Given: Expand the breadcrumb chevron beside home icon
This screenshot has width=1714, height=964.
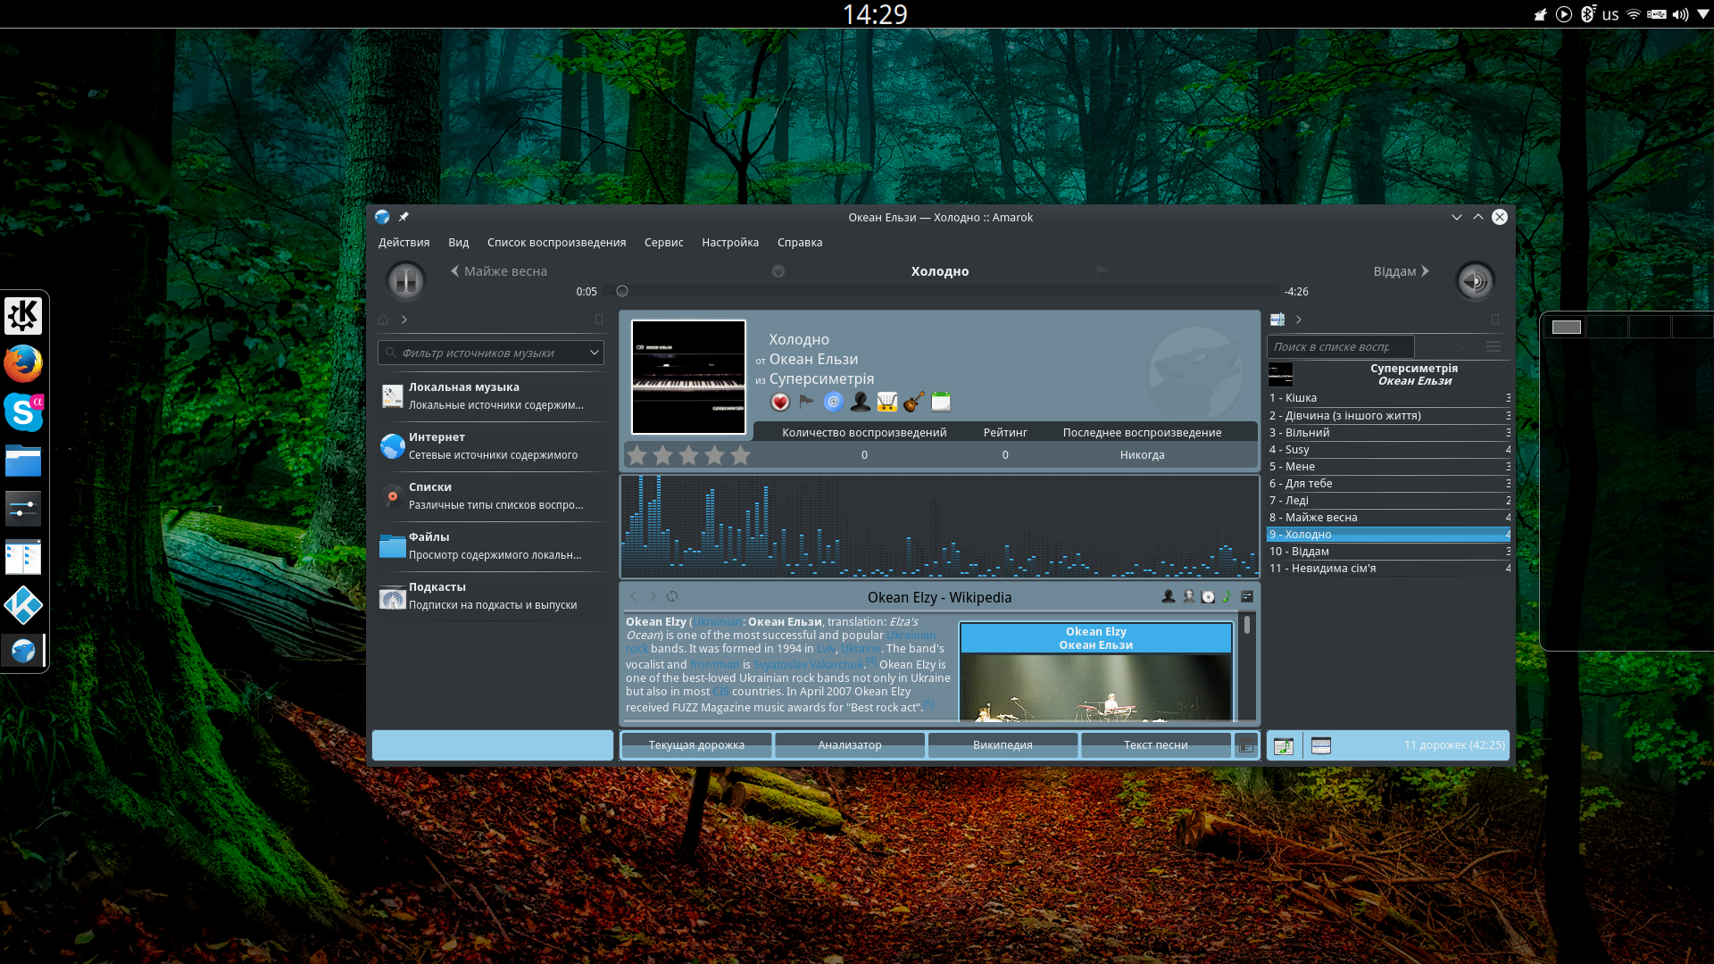Looking at the screenshot, I should (x=404, y=320).
